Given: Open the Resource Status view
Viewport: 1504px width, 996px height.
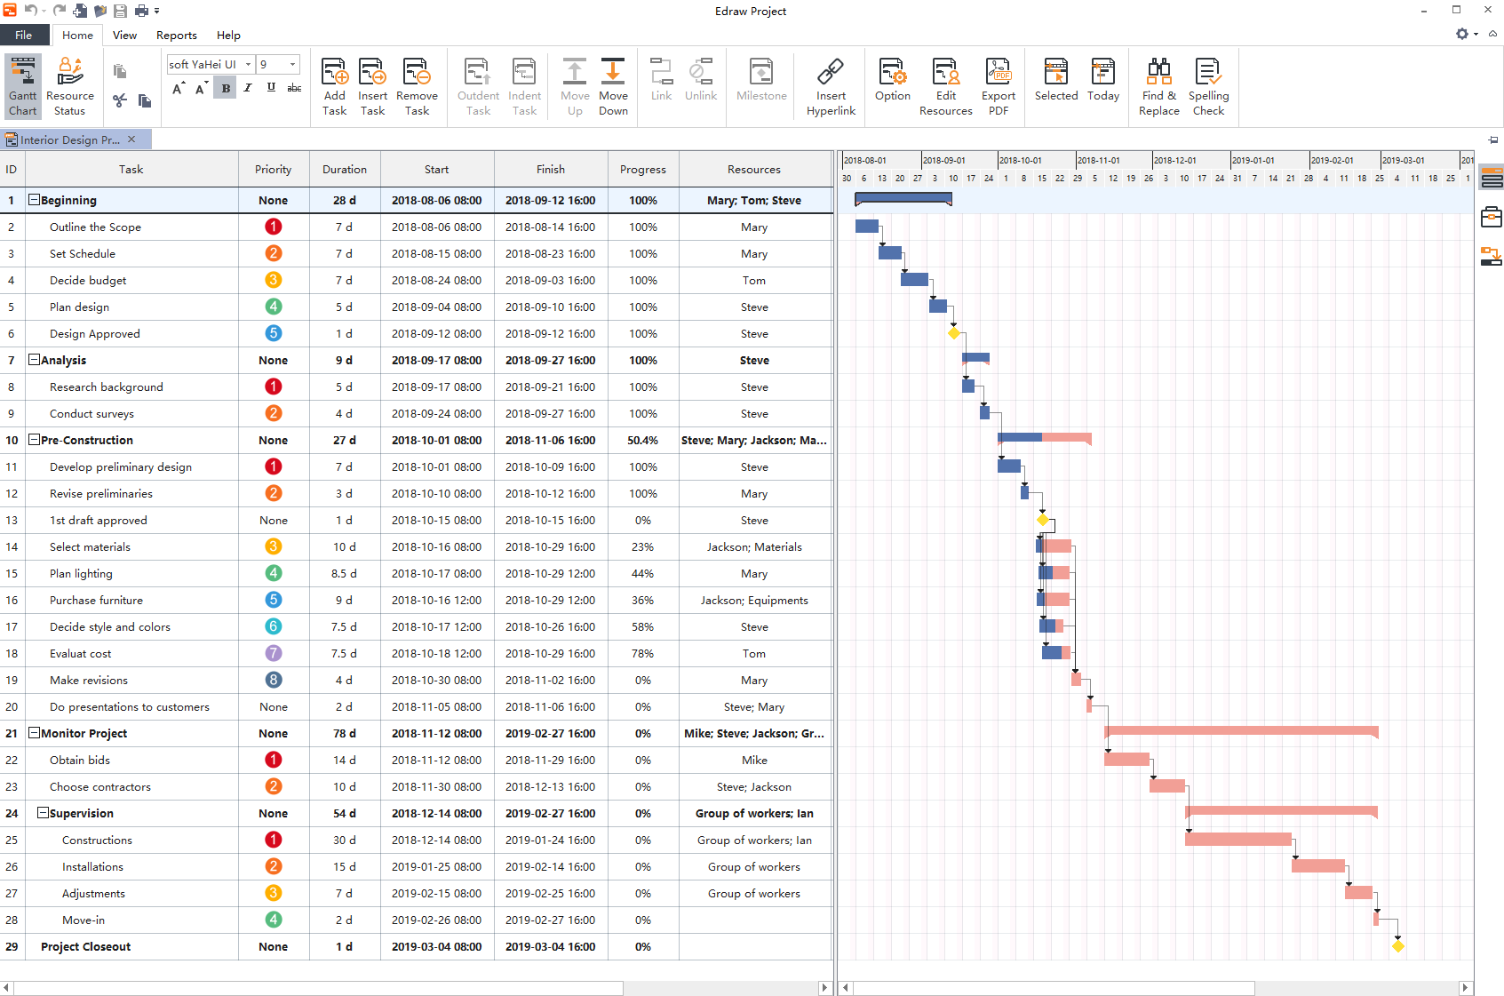Looking at the screenshot, I should pyautogui.click(x=70, y=86).
